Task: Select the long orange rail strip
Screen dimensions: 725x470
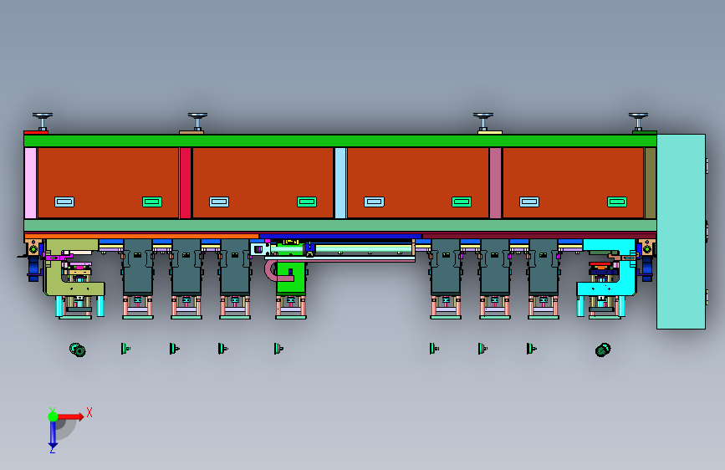Action: tap(141, 236)
